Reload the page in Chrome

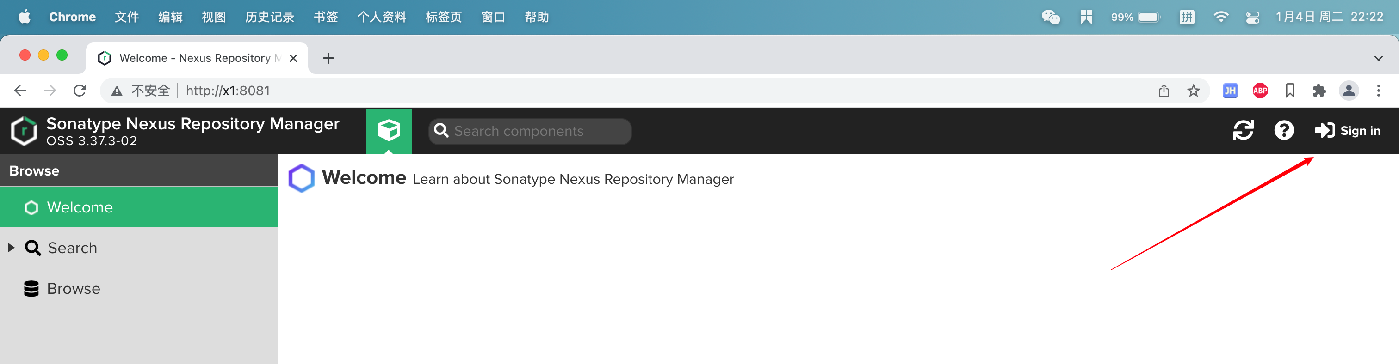[x=80, y=91]
